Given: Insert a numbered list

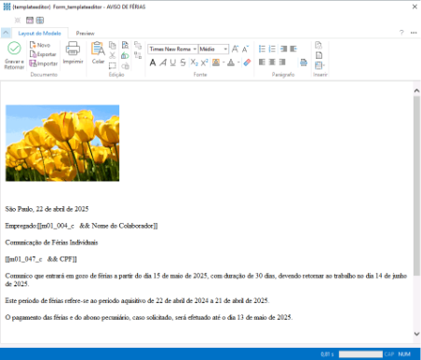Looking at the screenshot, I should (x=272, y=48).
